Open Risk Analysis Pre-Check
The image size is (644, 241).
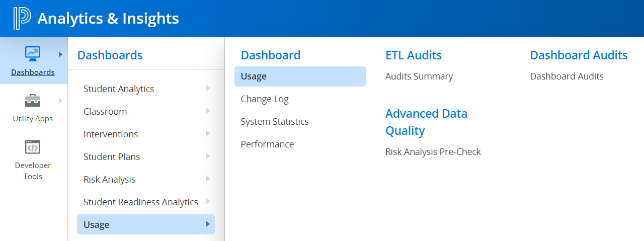(433, 152)
